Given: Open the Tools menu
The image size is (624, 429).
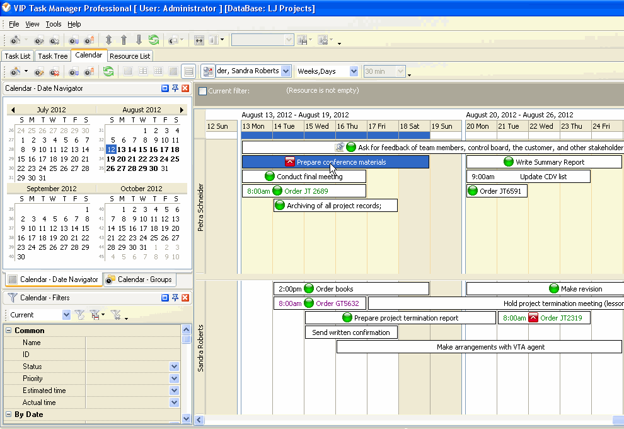Looking at the screenshot, I should (x=54, y=24).
